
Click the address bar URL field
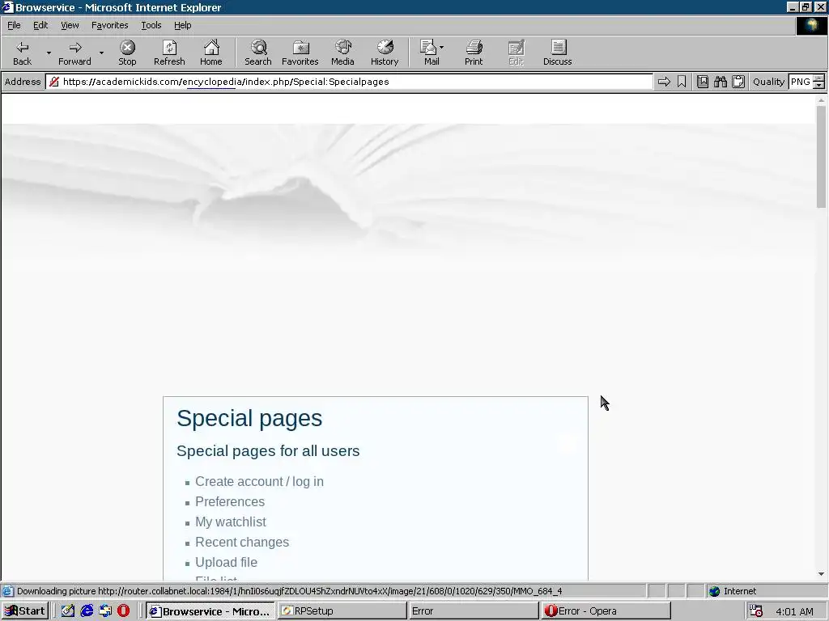point(349,82)
